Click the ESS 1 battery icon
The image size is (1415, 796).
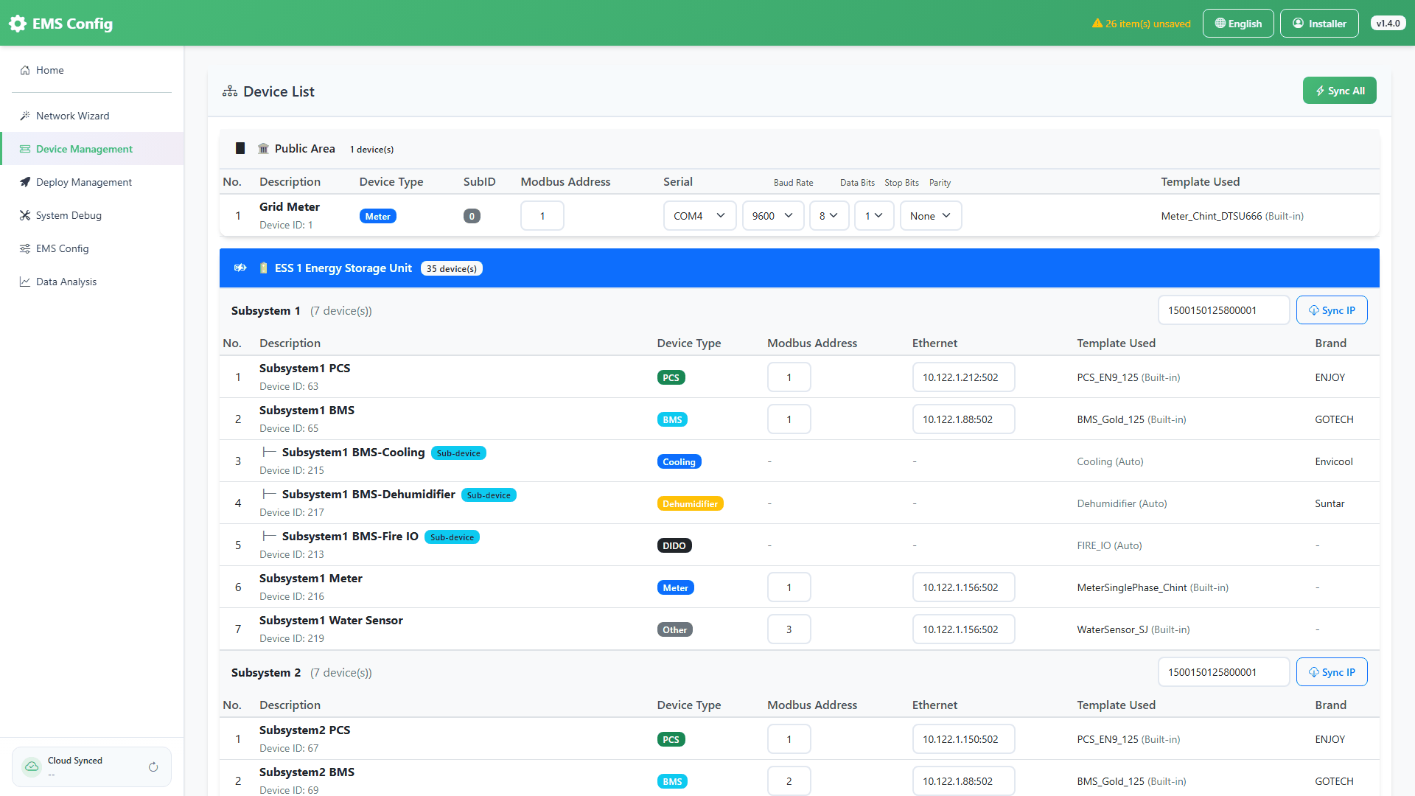coord(264,268)
